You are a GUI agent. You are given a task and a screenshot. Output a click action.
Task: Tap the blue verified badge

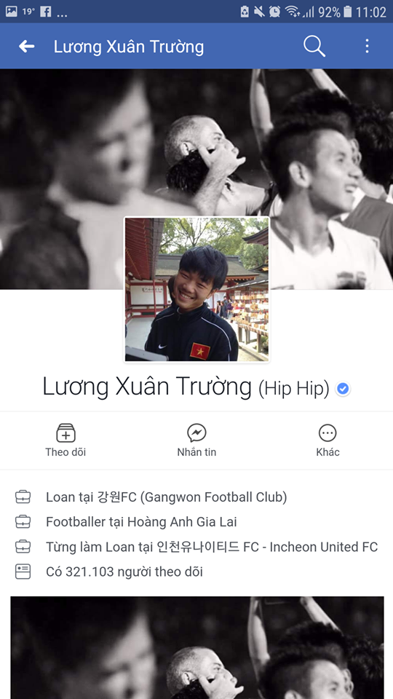(x=343, y=389)
